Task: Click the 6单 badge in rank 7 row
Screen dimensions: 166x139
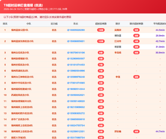Action: coord(101,77)
